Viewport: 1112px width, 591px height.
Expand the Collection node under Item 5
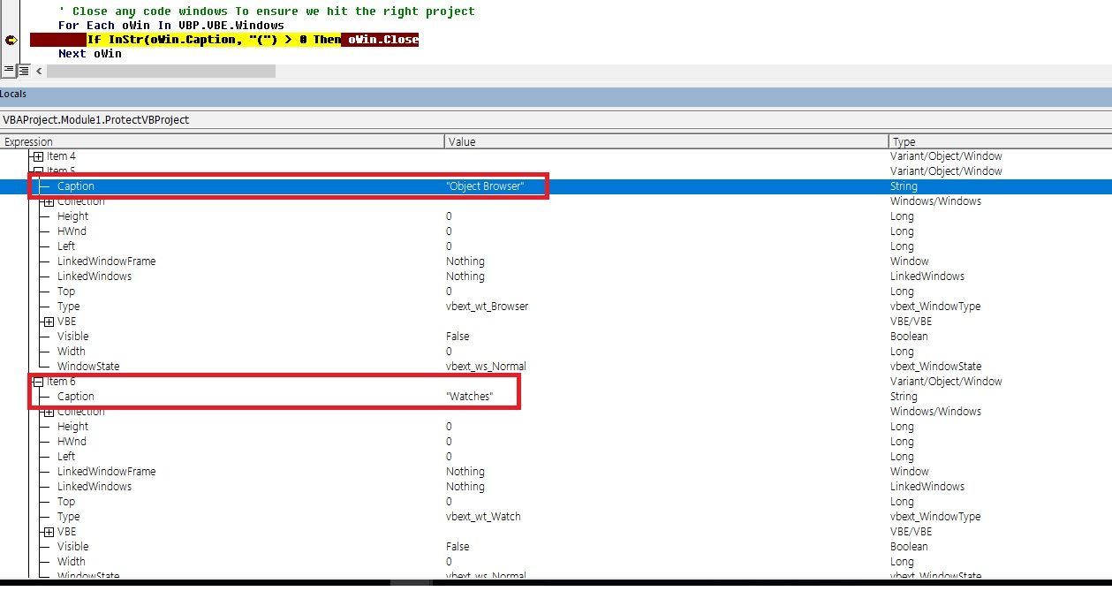point(49,201)
